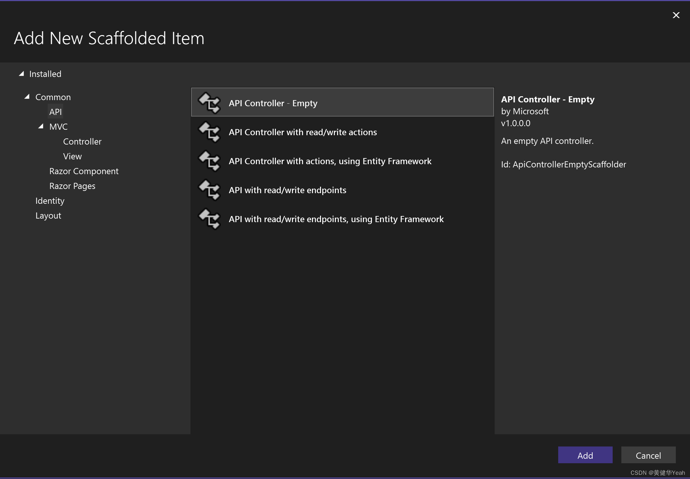Viewport: 690px width, 479px height.
Task: Click the API Controller - Empty scaffold icon
Action: coord(209,103)
